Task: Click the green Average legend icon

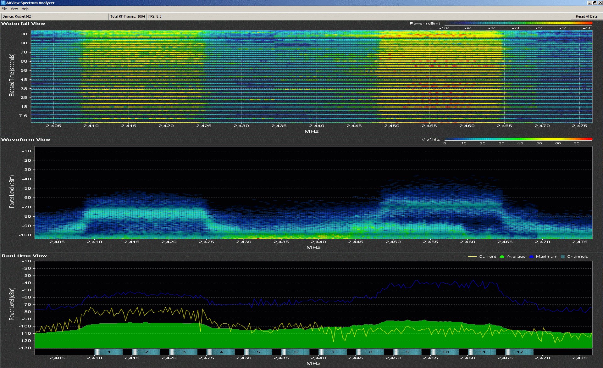Action: [x=502, y=257]
